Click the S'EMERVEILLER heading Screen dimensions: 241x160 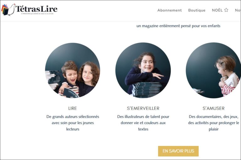tap(143, 108)
